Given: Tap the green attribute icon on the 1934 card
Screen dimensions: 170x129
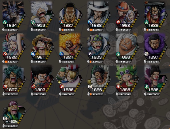Looking at the screenshot, I should coord(5,22).
